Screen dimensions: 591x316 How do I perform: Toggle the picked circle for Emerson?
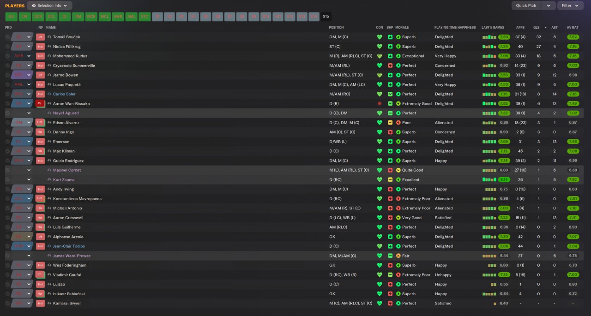(7, 142)
